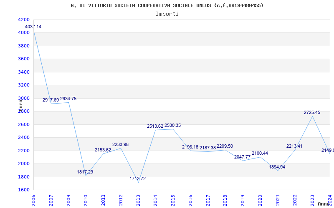Click the x-axis year 2006
Screen dimensions: 334x208
(34, 201)
